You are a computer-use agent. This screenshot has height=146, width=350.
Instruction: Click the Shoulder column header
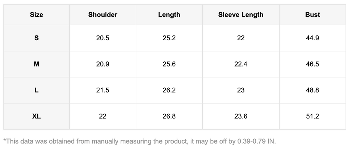coord(103,15)
